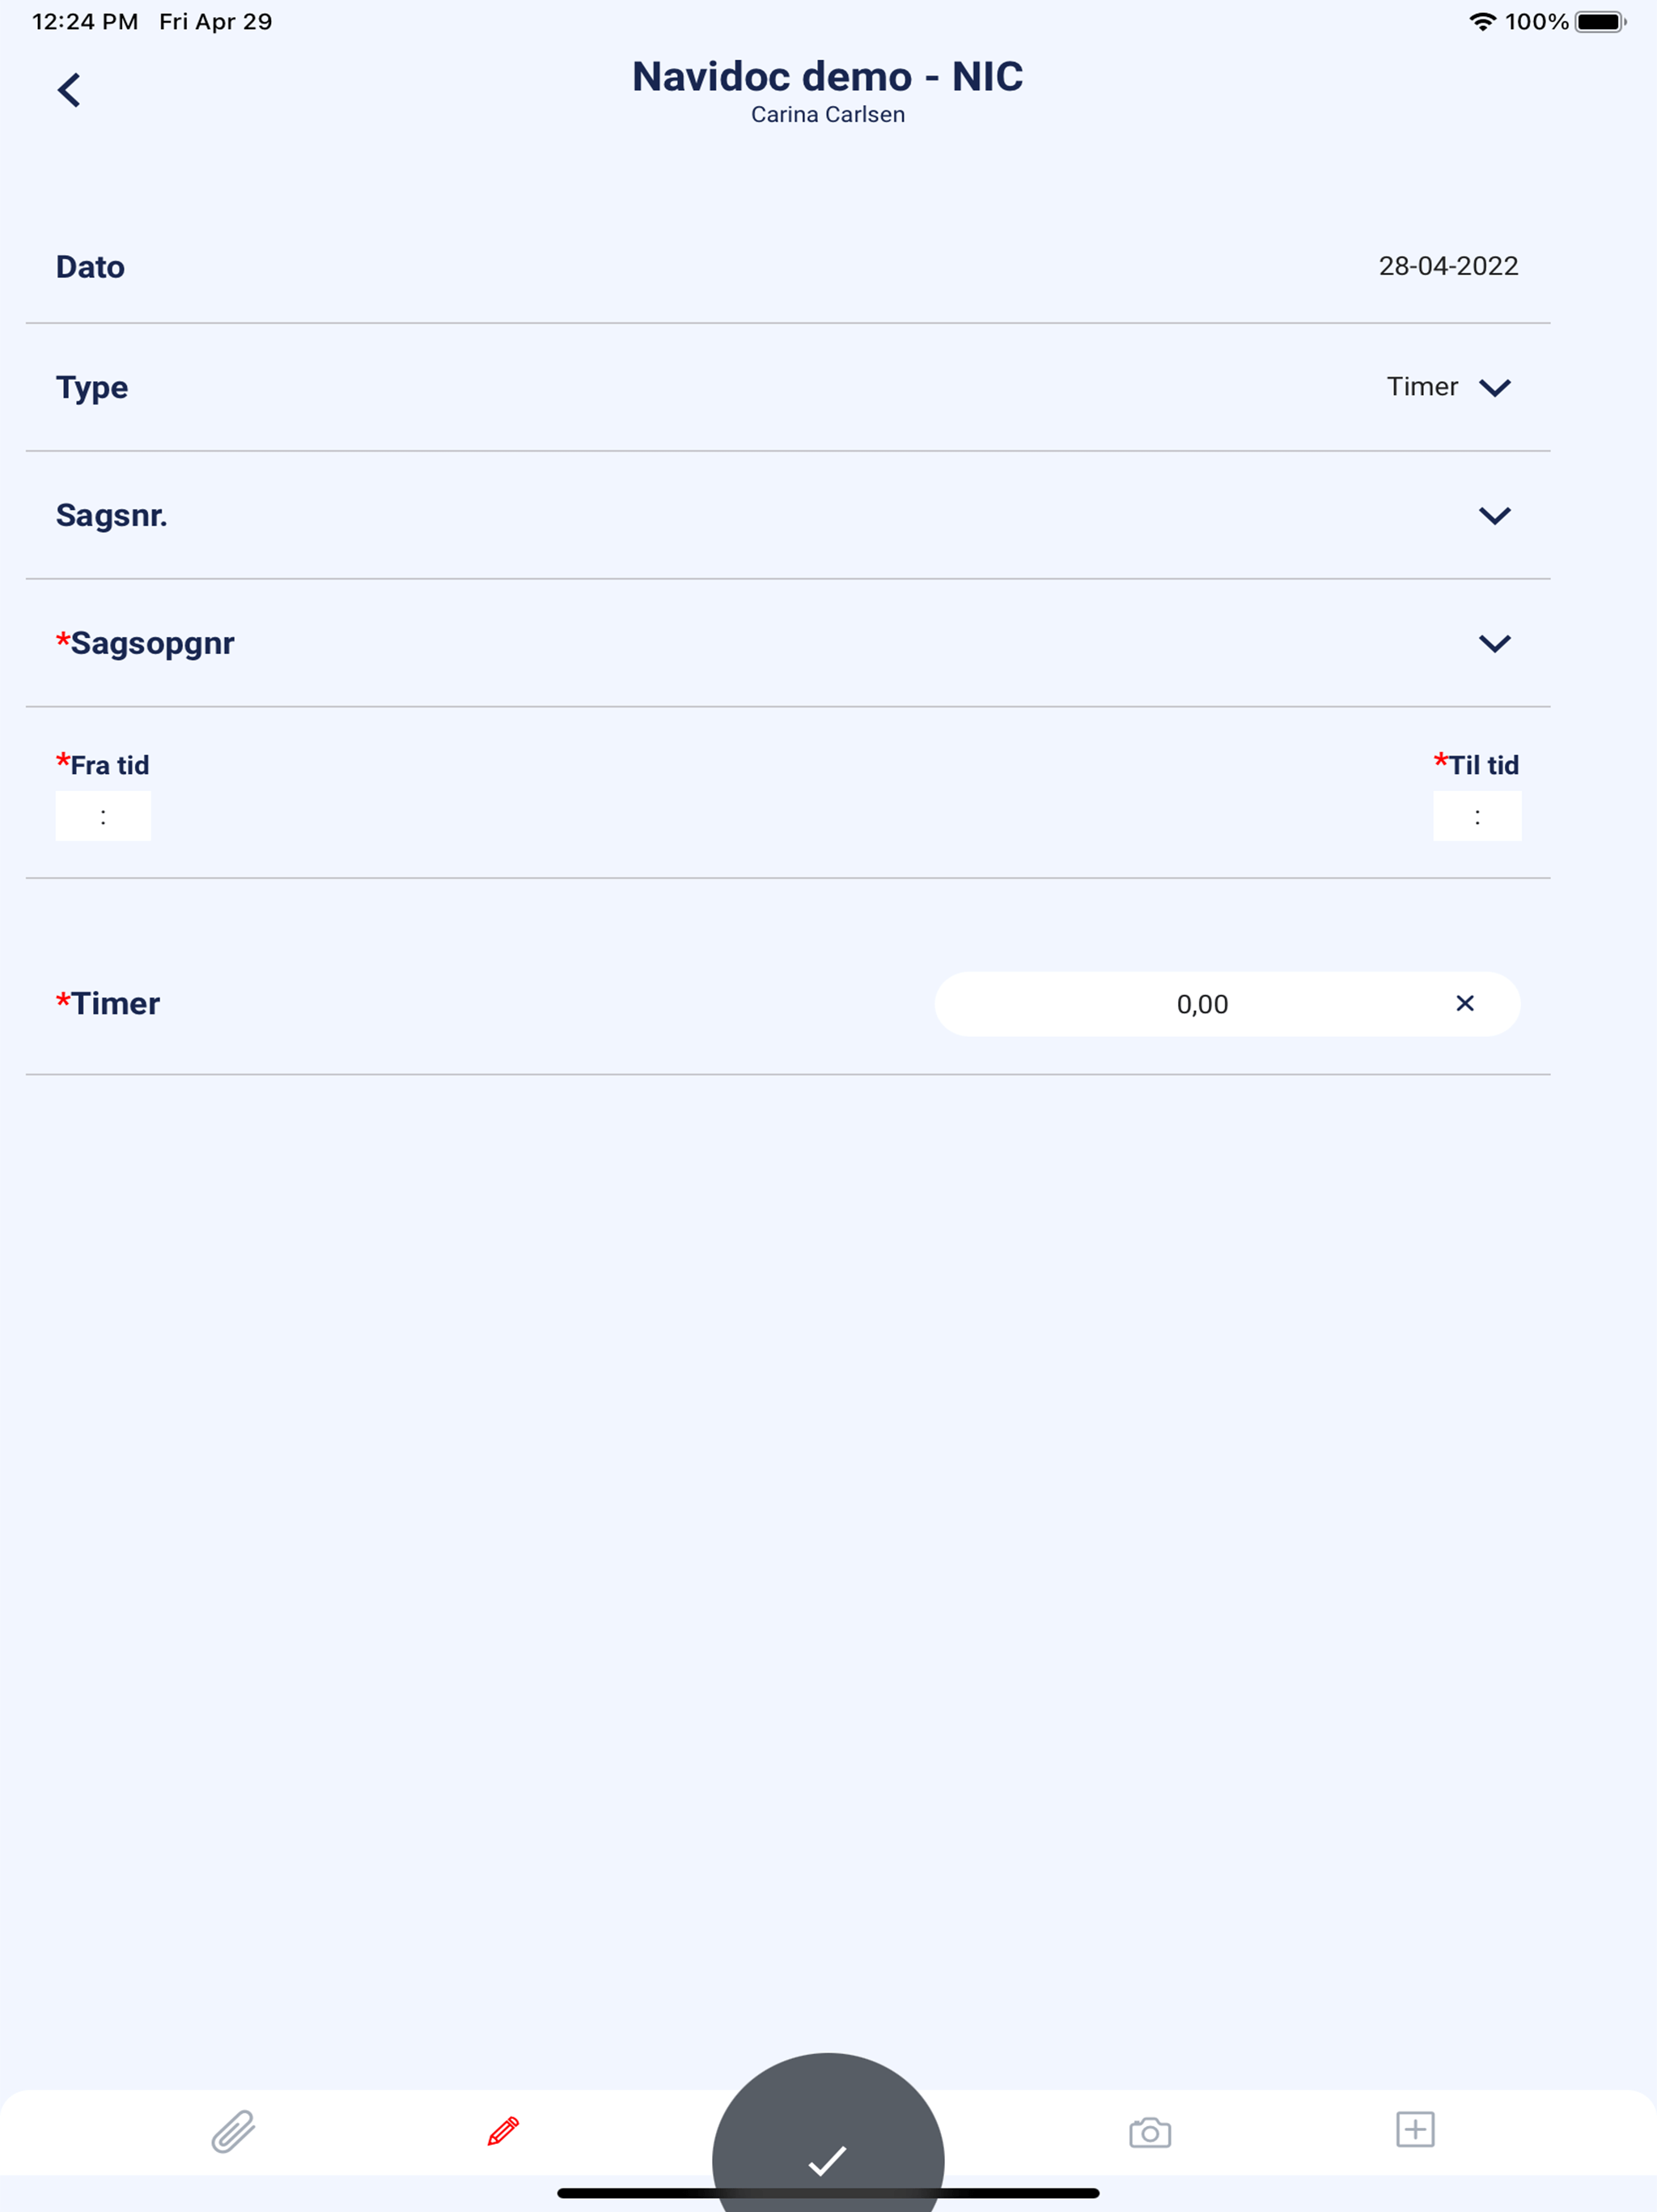Tap the Timer type selection text

1422,387
